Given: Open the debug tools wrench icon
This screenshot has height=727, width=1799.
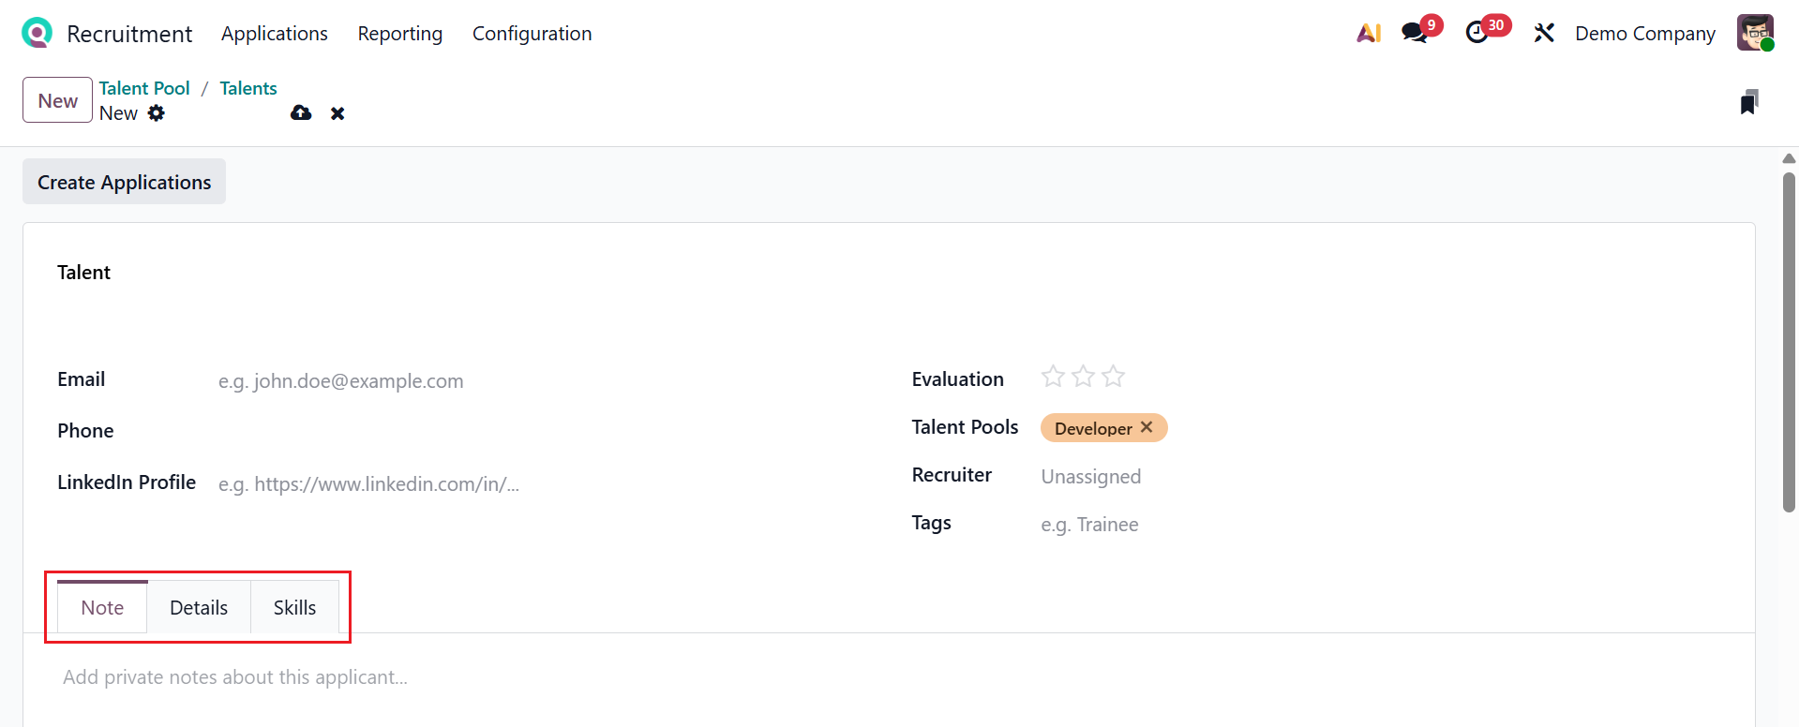Looking at the screenshot, I should (x=1544, y=34).
